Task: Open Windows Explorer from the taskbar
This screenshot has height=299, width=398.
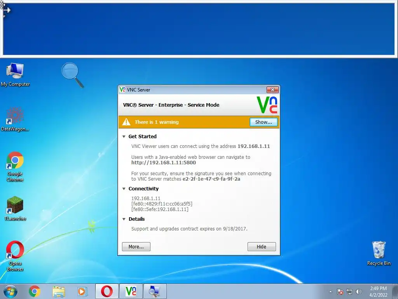Action: 59,291
